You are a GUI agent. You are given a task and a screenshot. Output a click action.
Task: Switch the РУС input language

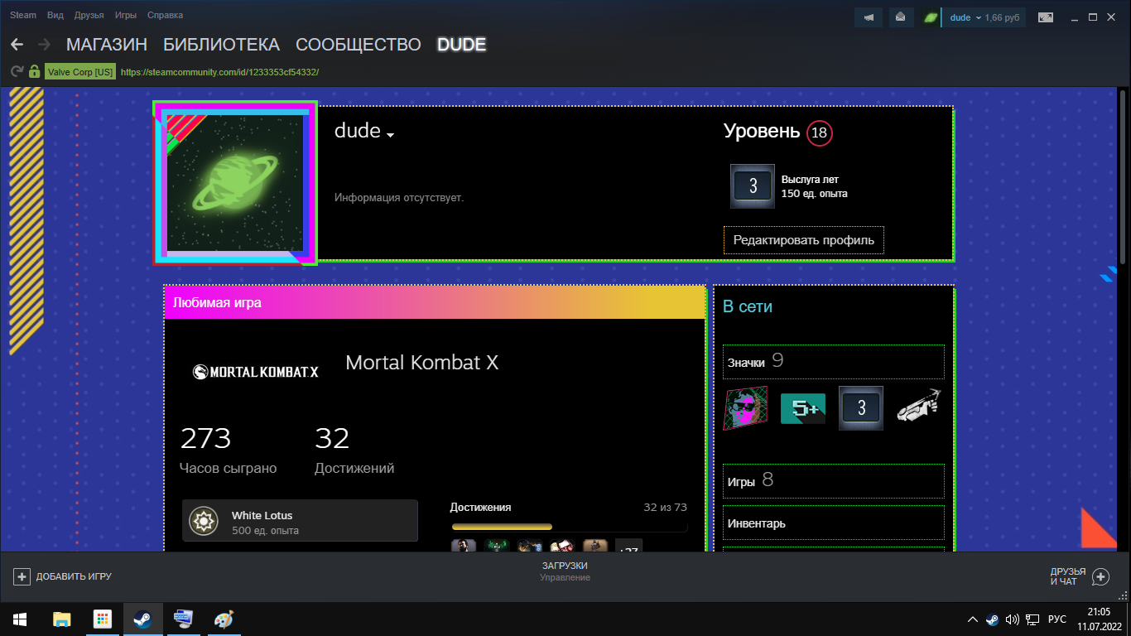tap(1057, 619)
